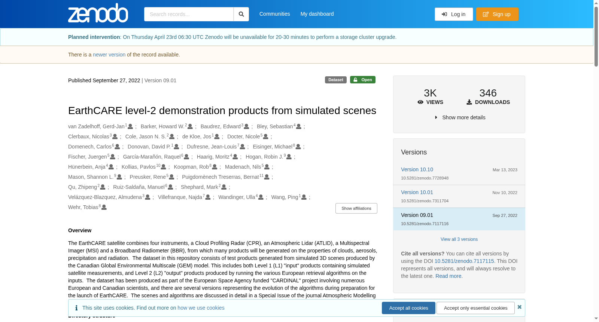This screenshot has height=322, width=599.
Task: Expand Show more details
Action: 459,117
